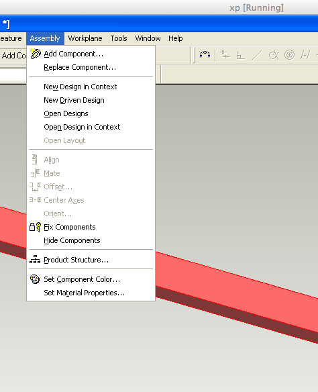The height and width of the screenshot is (392, 318).
Task: Open the Tools menu
Action: coord(119,38)
